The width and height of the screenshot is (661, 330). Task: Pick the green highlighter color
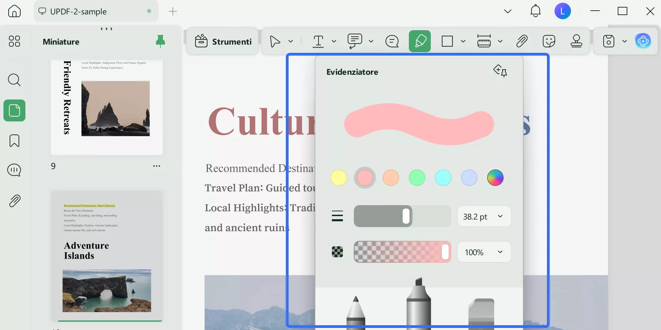[417, 178]
